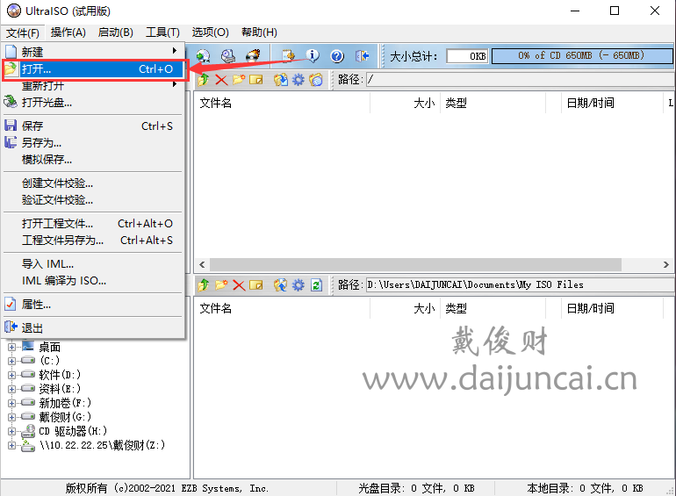Click the folder properties icon in image toolbar
Image resolution: width=676 pixels, height=496 pixels.
point(316,80)
